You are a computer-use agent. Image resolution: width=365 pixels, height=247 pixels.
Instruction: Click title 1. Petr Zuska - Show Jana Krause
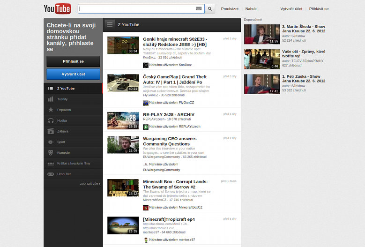click(304, 79)
